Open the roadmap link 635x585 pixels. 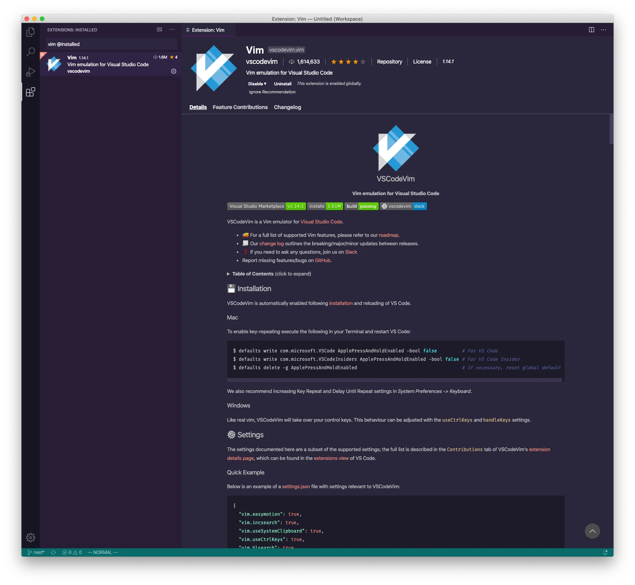(389, 235)
